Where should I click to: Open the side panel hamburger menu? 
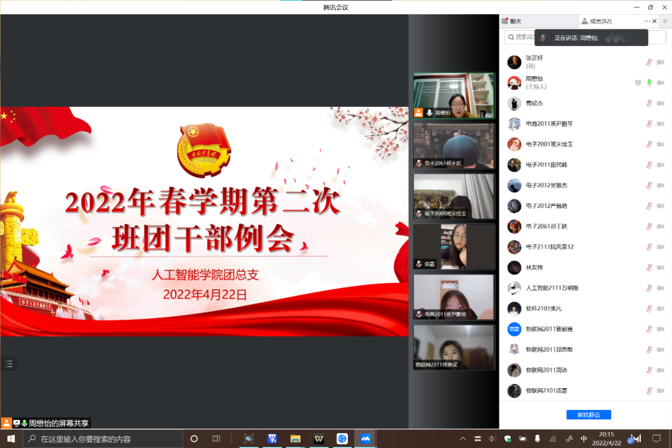tap(665, 21)
